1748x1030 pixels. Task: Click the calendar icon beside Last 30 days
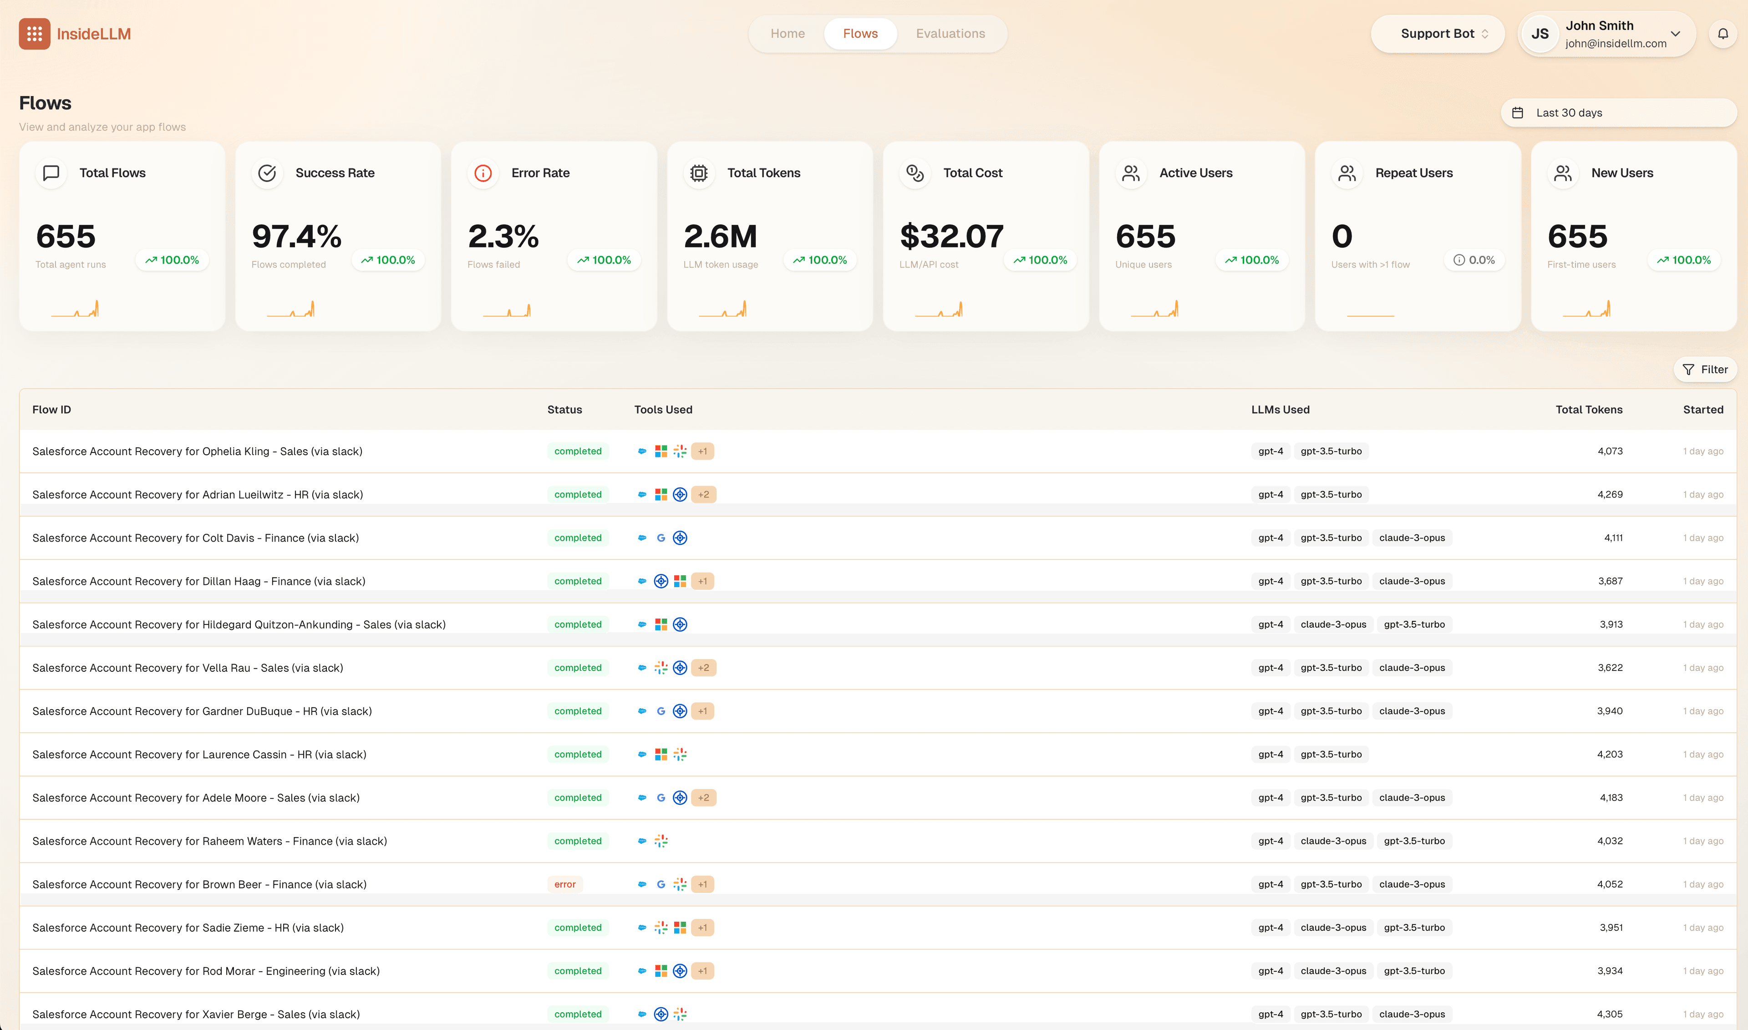1518,112
